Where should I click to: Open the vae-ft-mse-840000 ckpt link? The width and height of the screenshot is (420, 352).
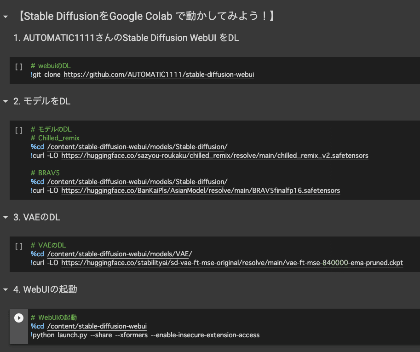click(232, 263)
